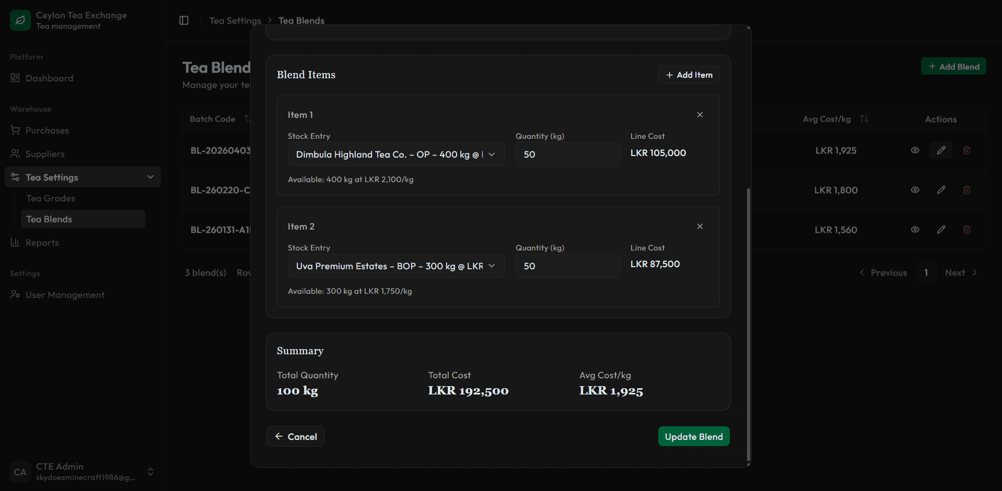View details of the LKR 1,800 blend
The height and width of the screenshot is (491, 1002).
914,189
